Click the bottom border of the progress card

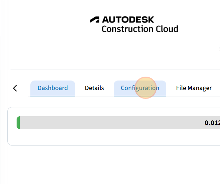106,145
